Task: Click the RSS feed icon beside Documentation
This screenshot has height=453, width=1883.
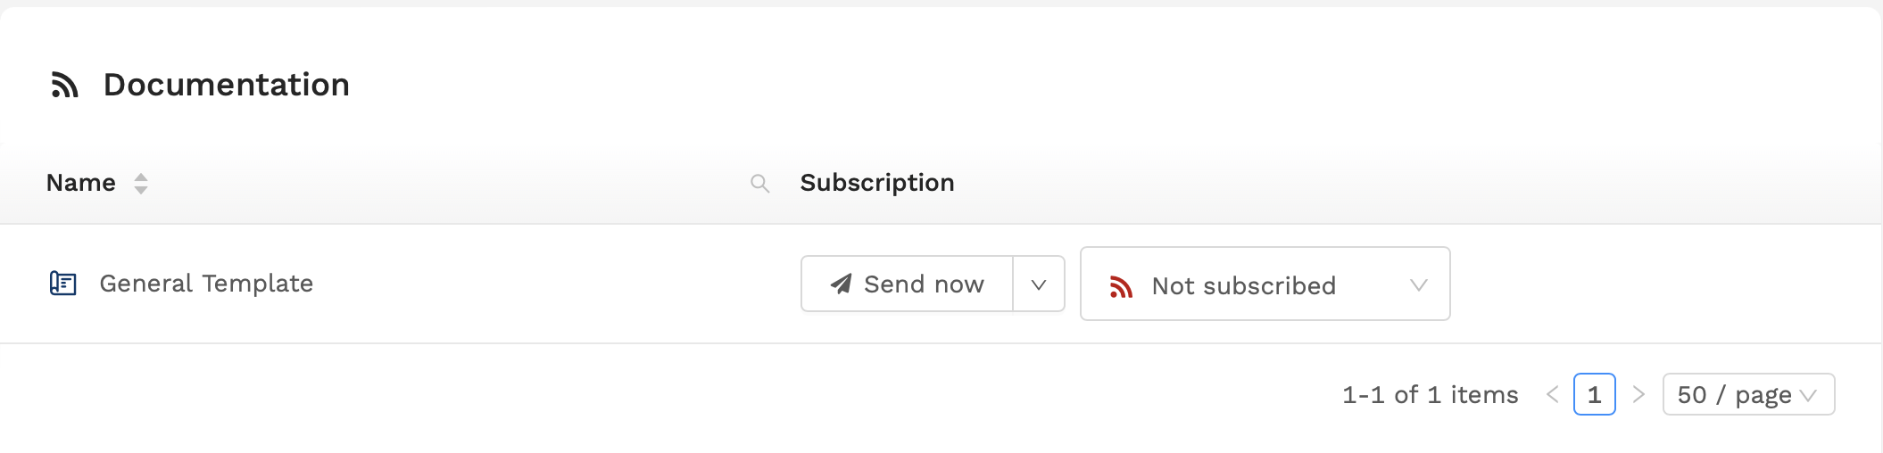Action: (x=64, y=85)
